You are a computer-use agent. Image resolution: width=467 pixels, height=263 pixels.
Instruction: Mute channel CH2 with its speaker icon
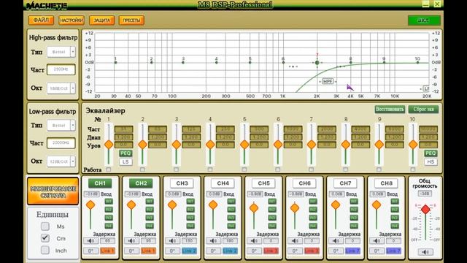point(131,240)
